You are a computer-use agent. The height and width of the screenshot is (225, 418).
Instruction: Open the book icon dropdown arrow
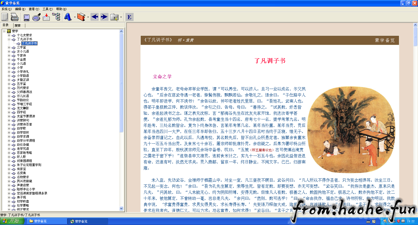point(88,17)
